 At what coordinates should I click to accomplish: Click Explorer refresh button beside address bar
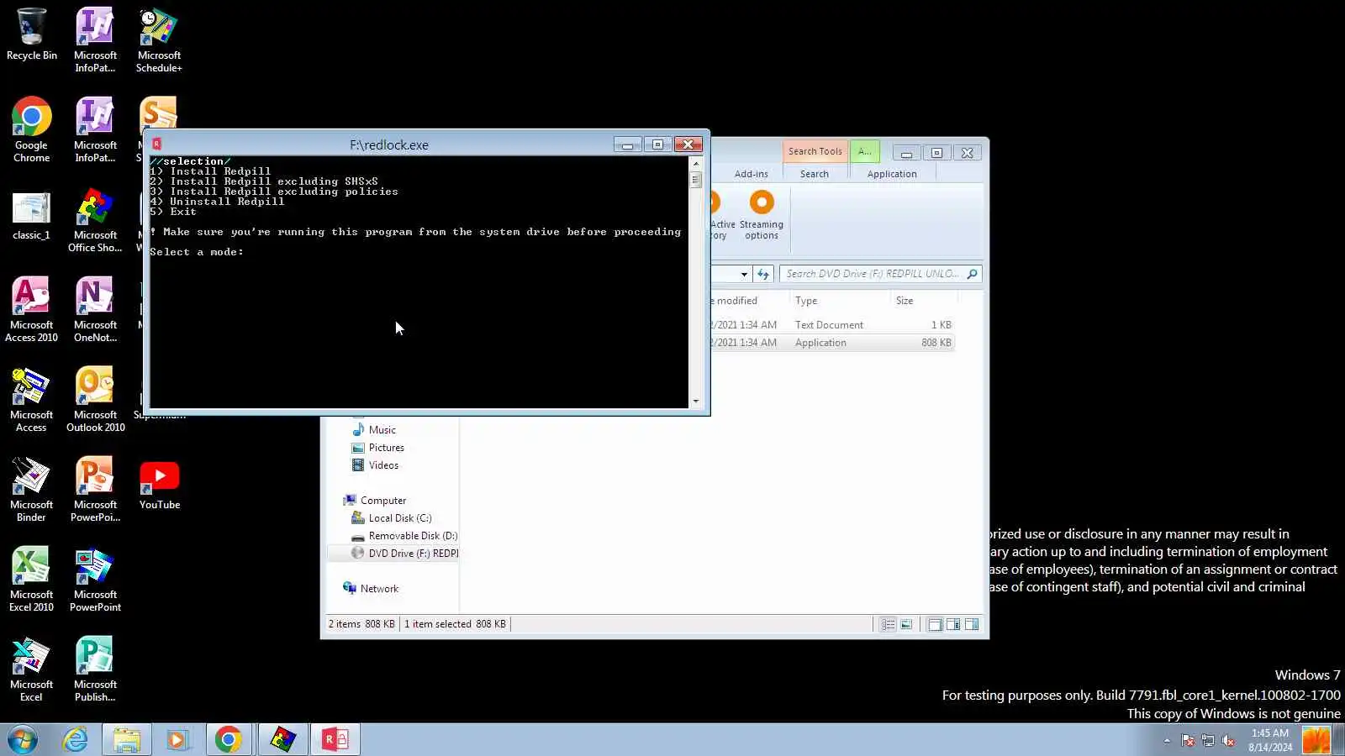762,274
